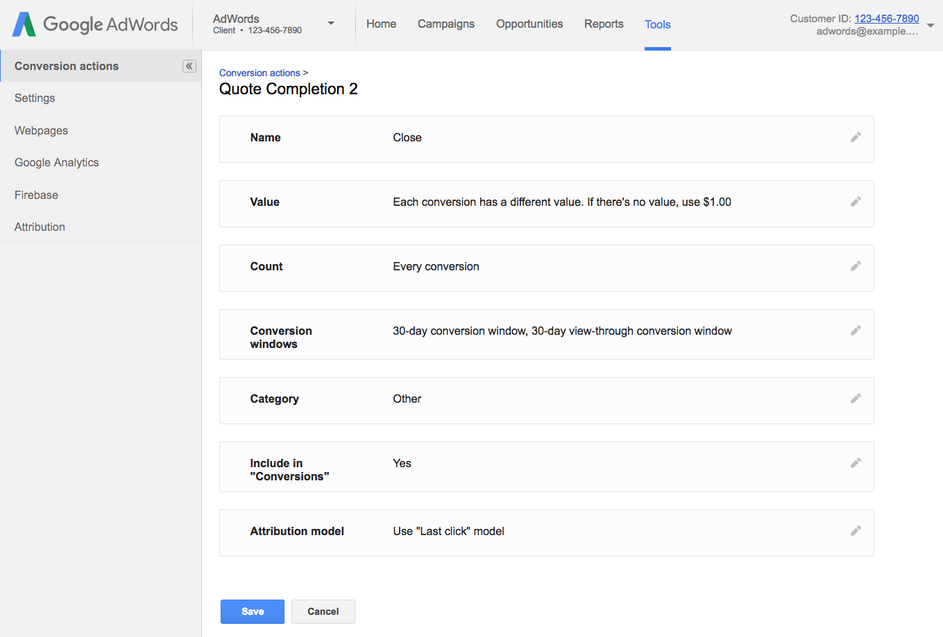Click the Name value 'Close'
Viewport: 943px width, 637px height.
[x=407, y=137]
